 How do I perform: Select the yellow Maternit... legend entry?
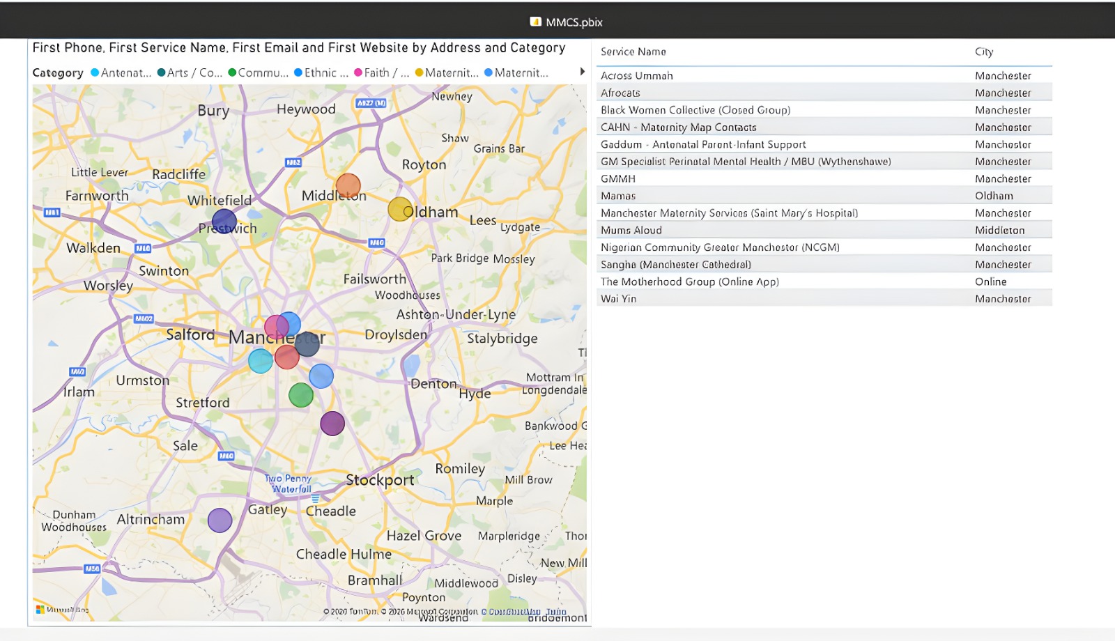[x=447, y=72]
